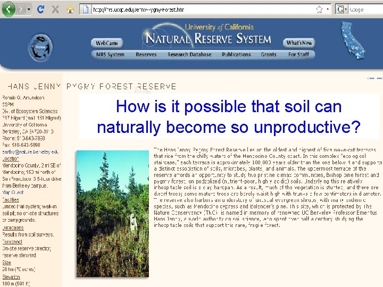Bookmark page with the star icon

[319, 10]
